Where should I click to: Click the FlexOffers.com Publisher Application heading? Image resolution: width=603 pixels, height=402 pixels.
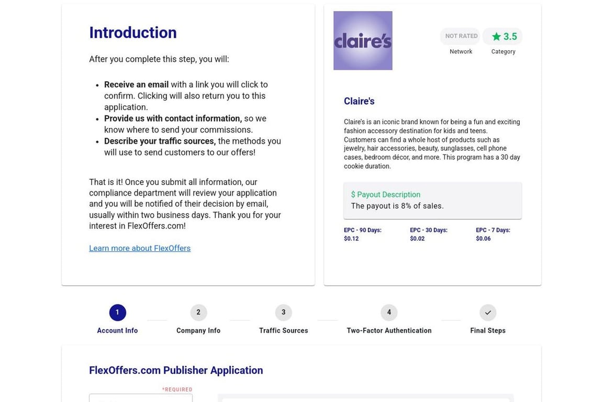(176, 370)
